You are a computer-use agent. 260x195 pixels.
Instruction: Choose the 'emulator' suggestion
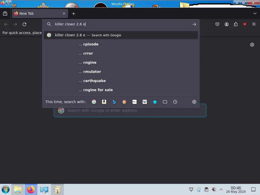[121, 72]
